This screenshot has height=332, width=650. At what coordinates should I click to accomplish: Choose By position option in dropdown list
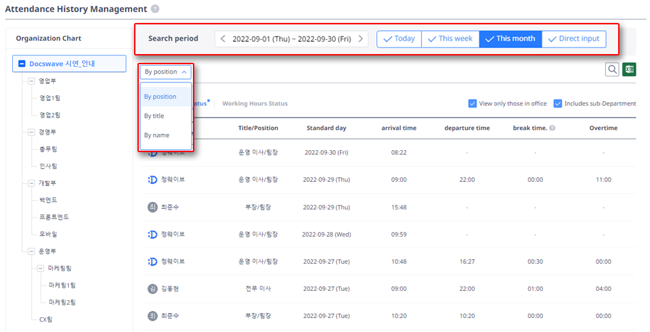tap(166, 97)
